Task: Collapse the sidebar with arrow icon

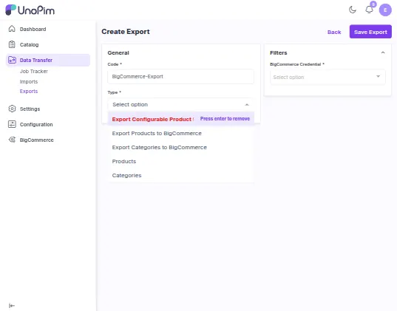Action: (x=12, y=306)
